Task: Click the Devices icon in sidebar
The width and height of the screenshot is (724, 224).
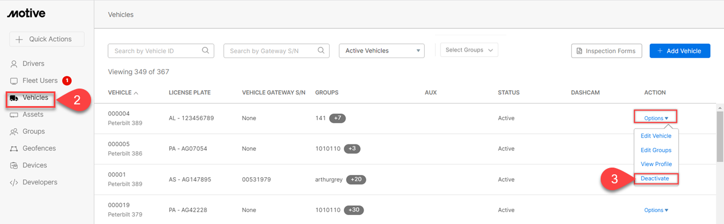Action: click(x=14, y=165)
